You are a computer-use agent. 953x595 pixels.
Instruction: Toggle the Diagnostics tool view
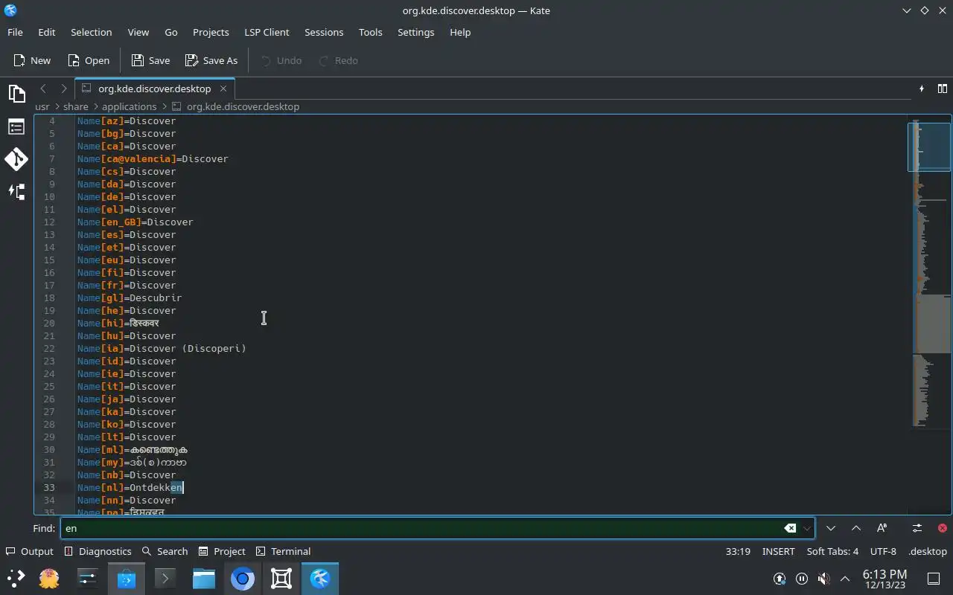98,551
